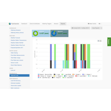Open Total Water Usage report
The height and width of the screenshot is (111, 111).
click(16, 58)
